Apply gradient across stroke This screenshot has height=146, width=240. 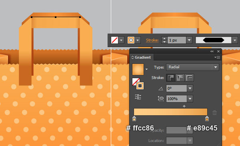pyautogui.click(x=190, y=78)
